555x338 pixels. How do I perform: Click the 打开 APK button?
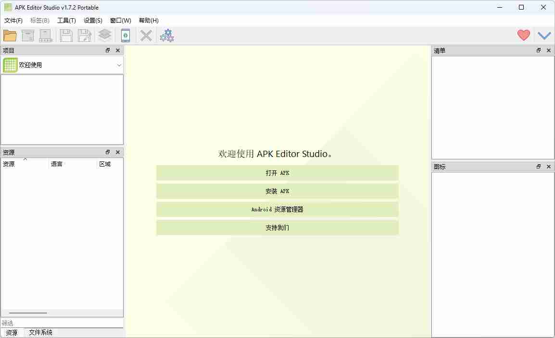277,173
